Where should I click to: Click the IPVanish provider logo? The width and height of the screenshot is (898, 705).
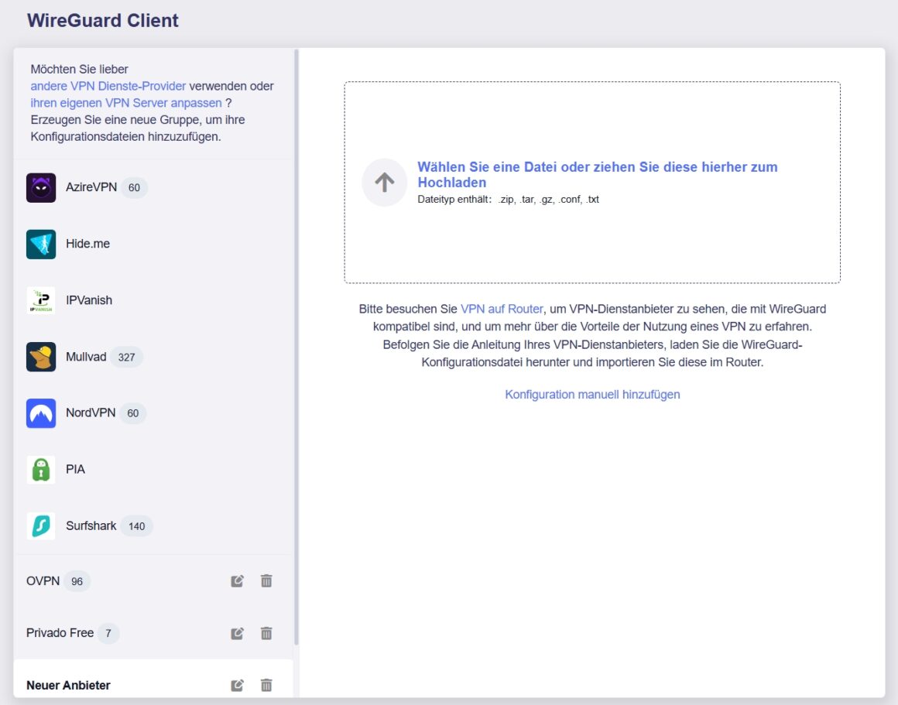pyautogui.click(x=41, y=301)
